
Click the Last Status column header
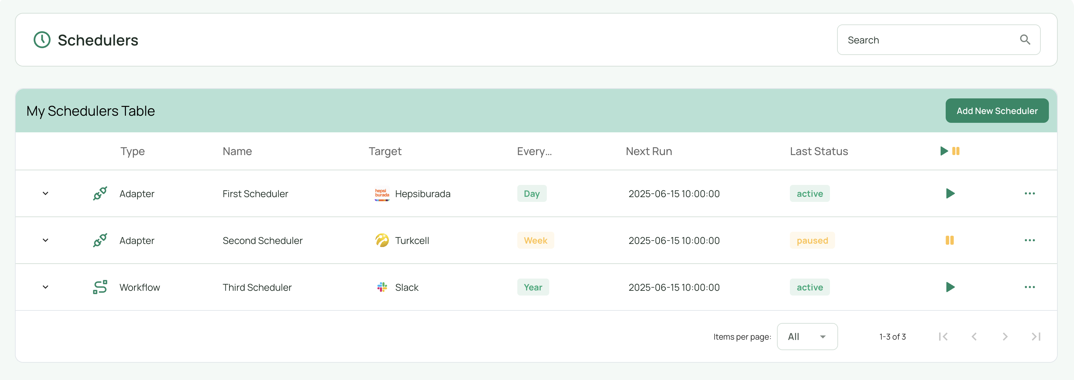818,151
